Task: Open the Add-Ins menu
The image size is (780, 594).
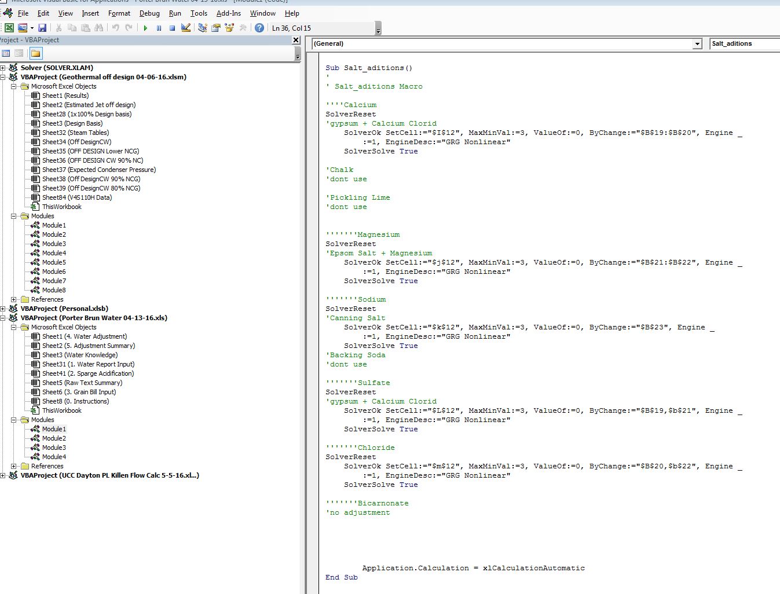Action: coord(229,13)
